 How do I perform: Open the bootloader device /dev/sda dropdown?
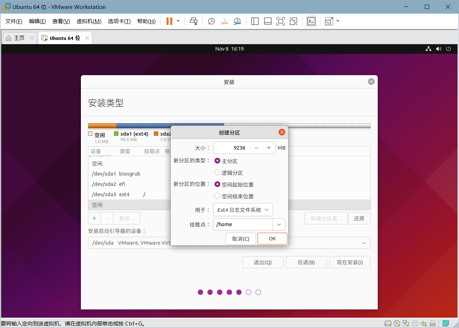click(229, 243)
